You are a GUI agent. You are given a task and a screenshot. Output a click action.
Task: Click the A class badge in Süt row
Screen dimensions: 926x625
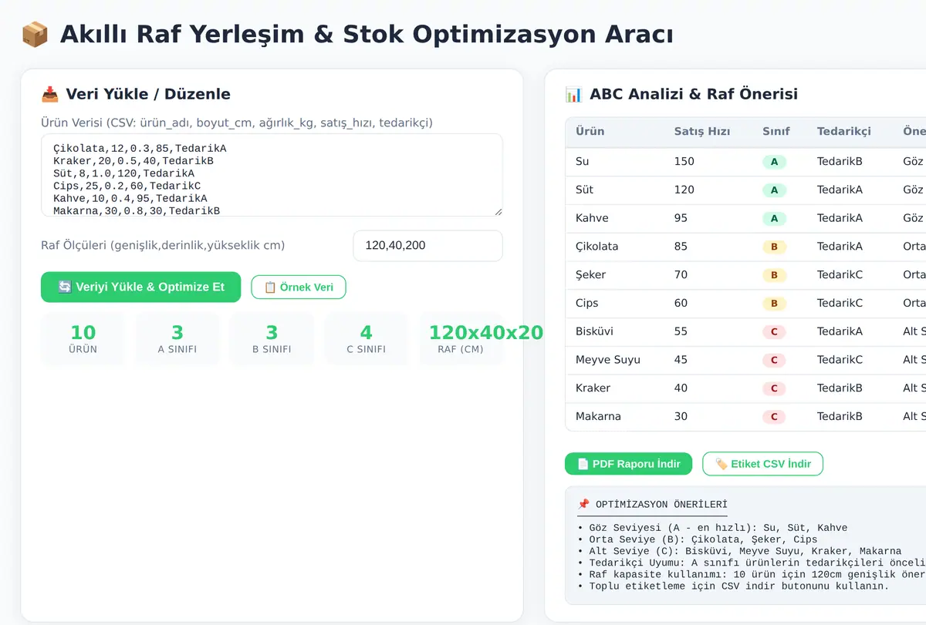coord(774,190)
